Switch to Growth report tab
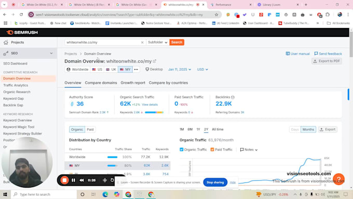Screen dimensions: 353x199 point(133,83)
